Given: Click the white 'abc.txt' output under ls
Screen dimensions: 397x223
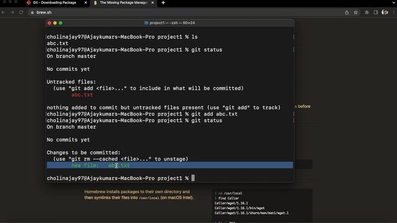Looking at the screenshot, I should pos(58,43).
